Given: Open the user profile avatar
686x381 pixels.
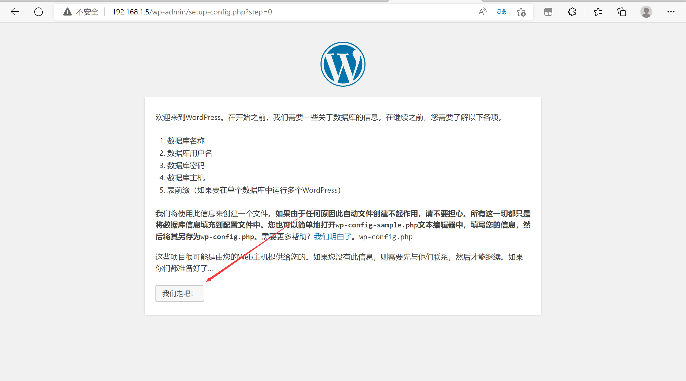Looking at the screenshot, I should 646,12.
